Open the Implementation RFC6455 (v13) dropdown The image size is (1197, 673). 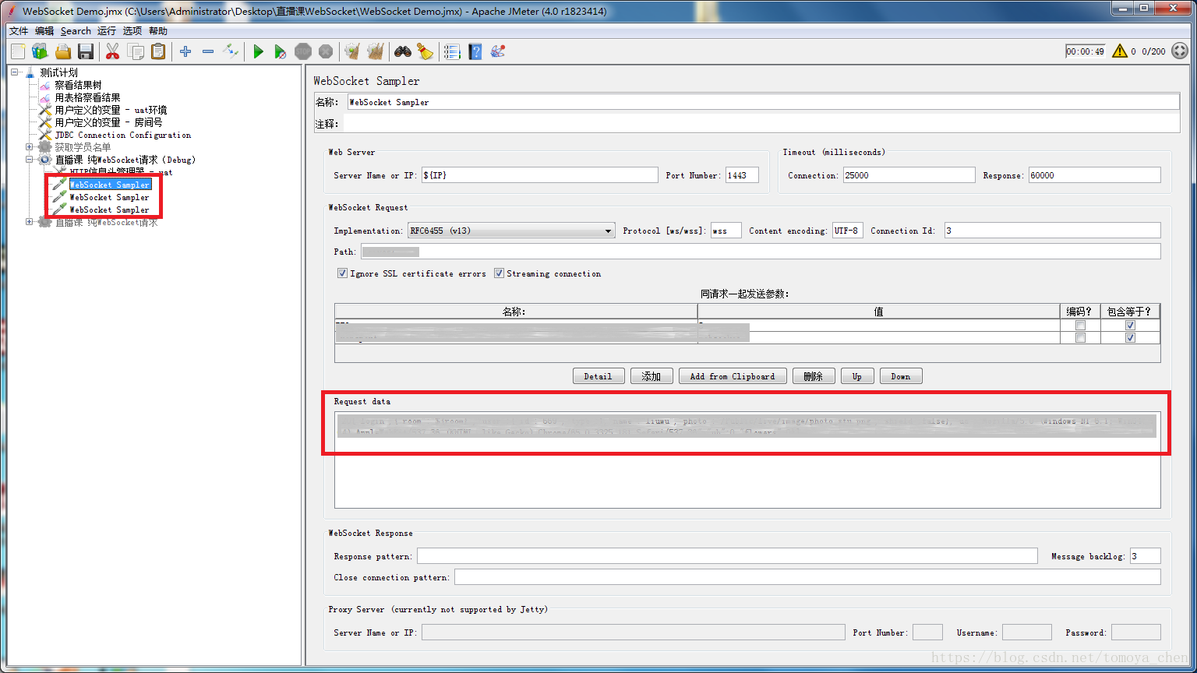click(x=511, y=231)
